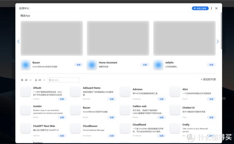Show previous featured apps with left chevron

[18, 42]
